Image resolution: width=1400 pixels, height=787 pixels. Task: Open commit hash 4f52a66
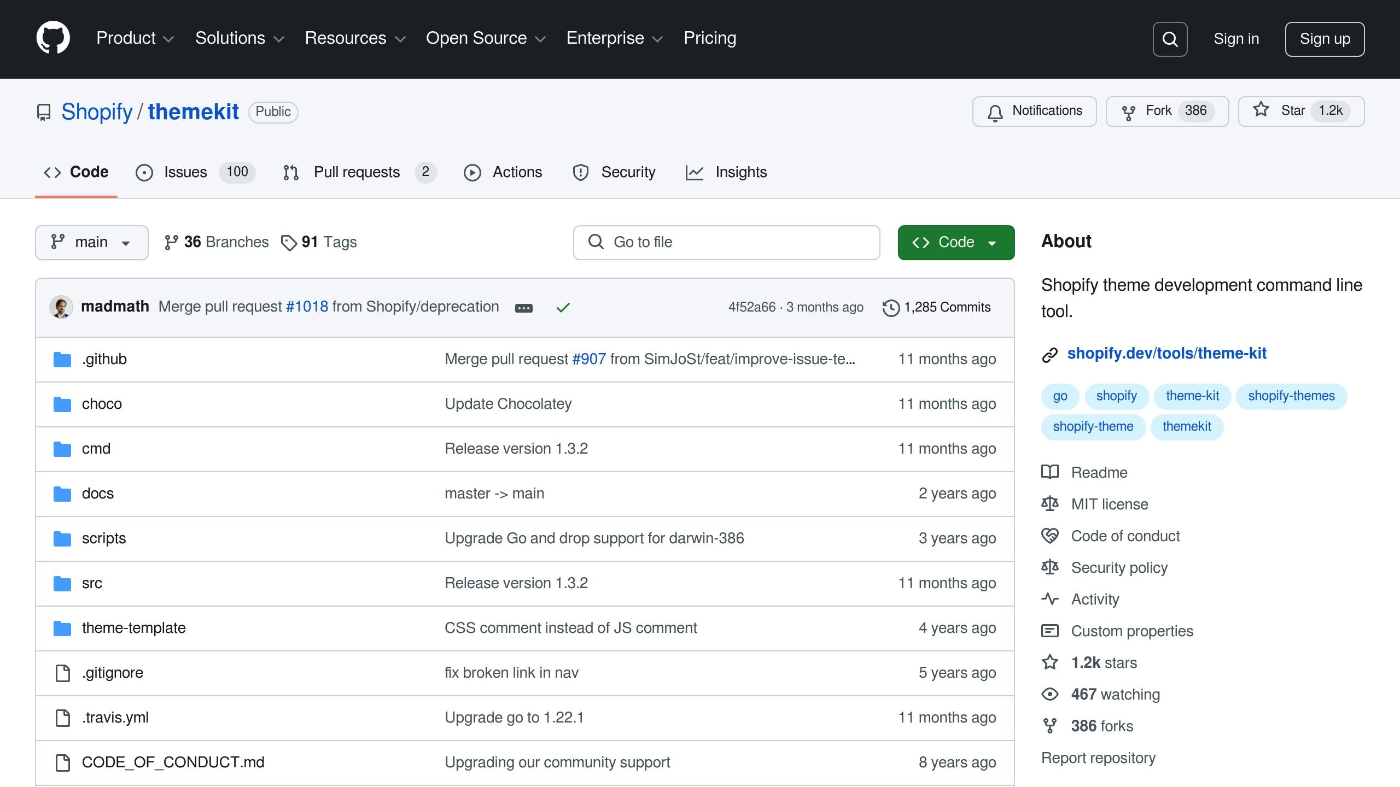tap(751, 308)
